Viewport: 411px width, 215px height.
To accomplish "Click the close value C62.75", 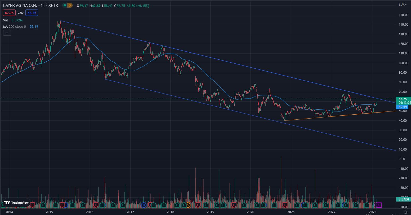I will coord(120,6).
